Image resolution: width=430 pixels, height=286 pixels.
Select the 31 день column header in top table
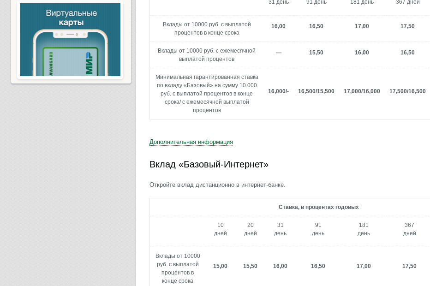pyautogui.click(x=279, y=2)
